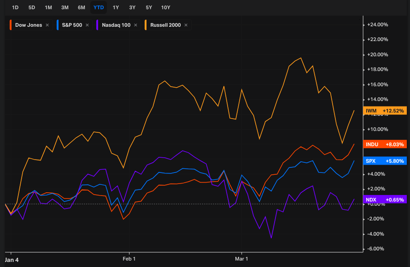Select the blue SPX +5.80% badge
Image resolution: width=410 pixels, height=267 pixels.
(x=385, y=161)
